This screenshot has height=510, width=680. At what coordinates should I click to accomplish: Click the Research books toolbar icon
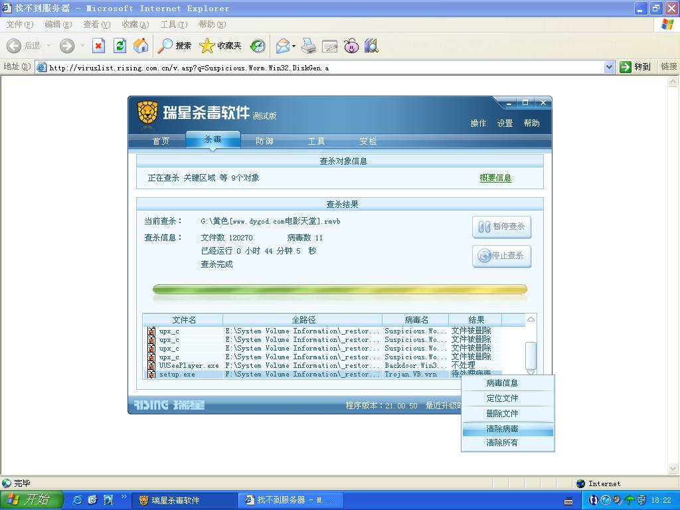click(372, 46)
